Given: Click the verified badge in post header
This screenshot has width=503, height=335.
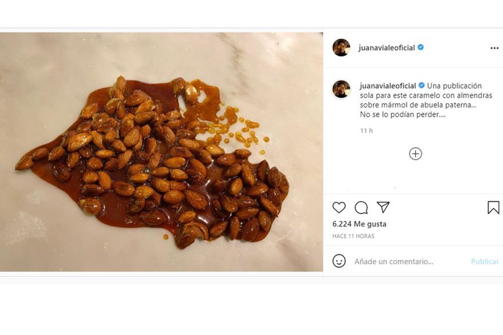Looking at the screenshot, I should point(421,47).
